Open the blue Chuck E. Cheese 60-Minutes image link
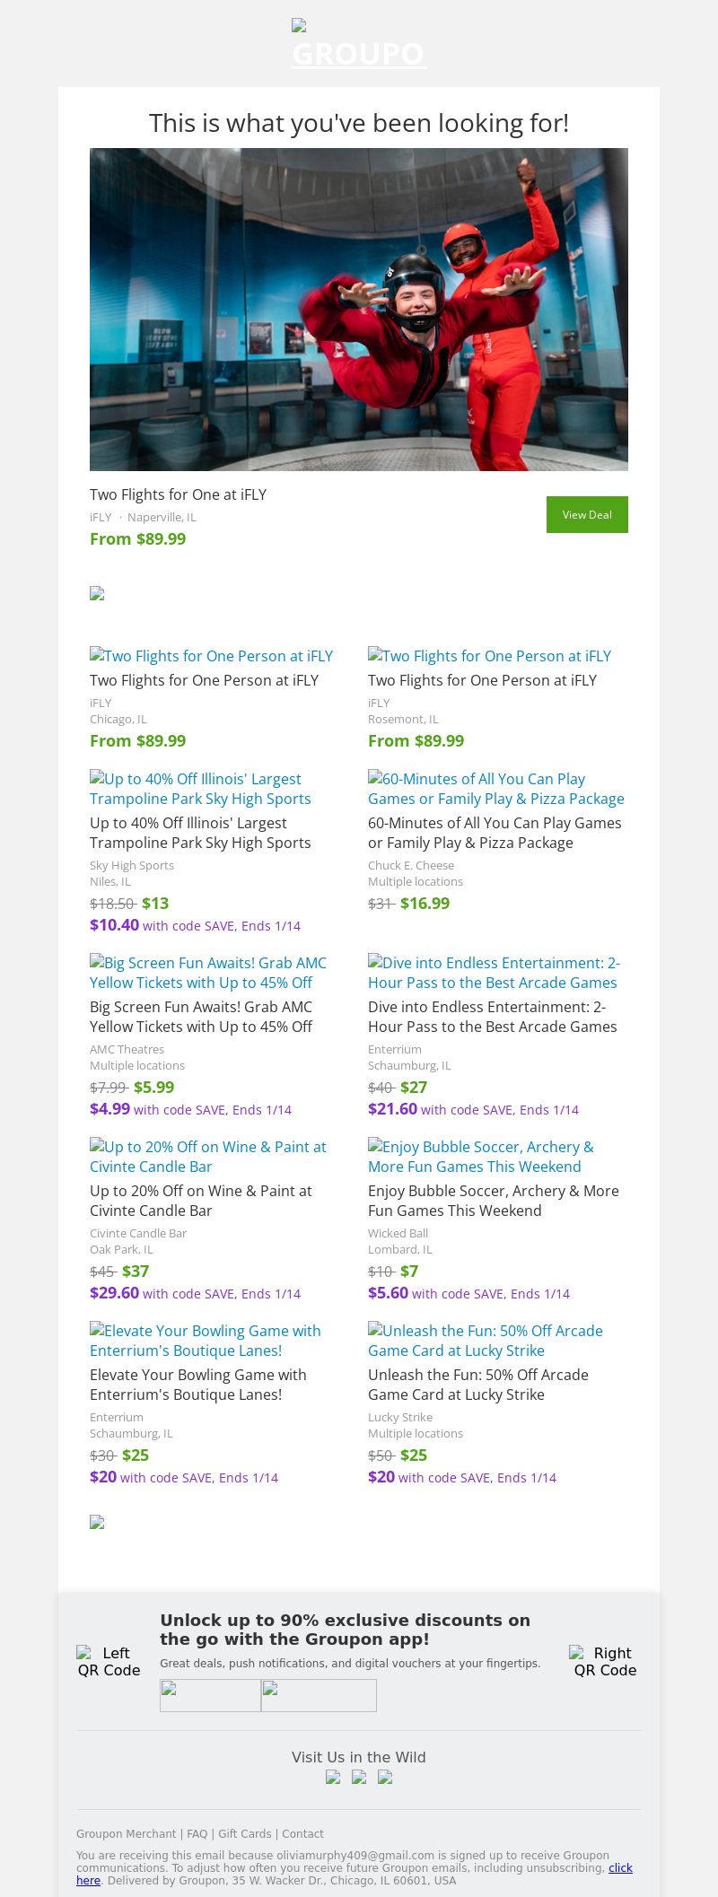 point(495,789)
